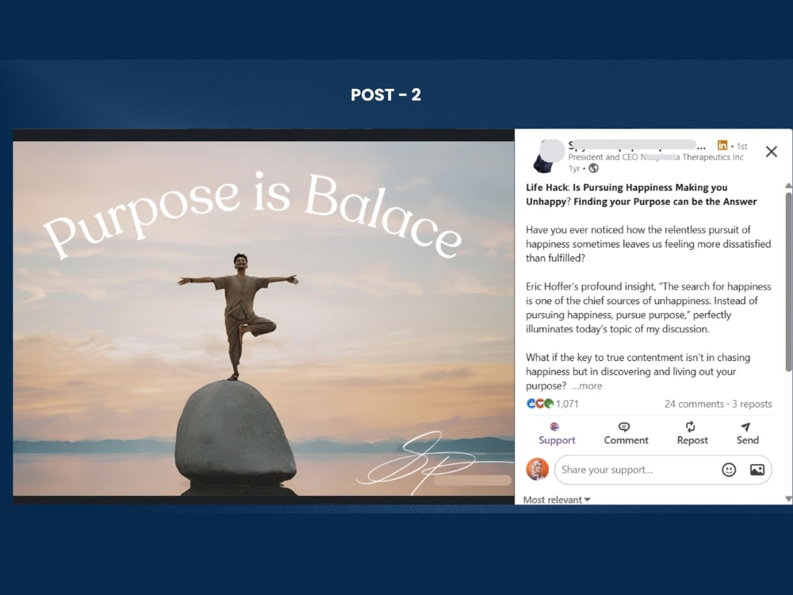Click the Support reaction button
Image resolution: width=793 pixels, height=595 pixels.
(x=557, y=434)
